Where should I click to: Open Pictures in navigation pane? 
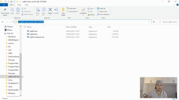click(x=10, y=27)
